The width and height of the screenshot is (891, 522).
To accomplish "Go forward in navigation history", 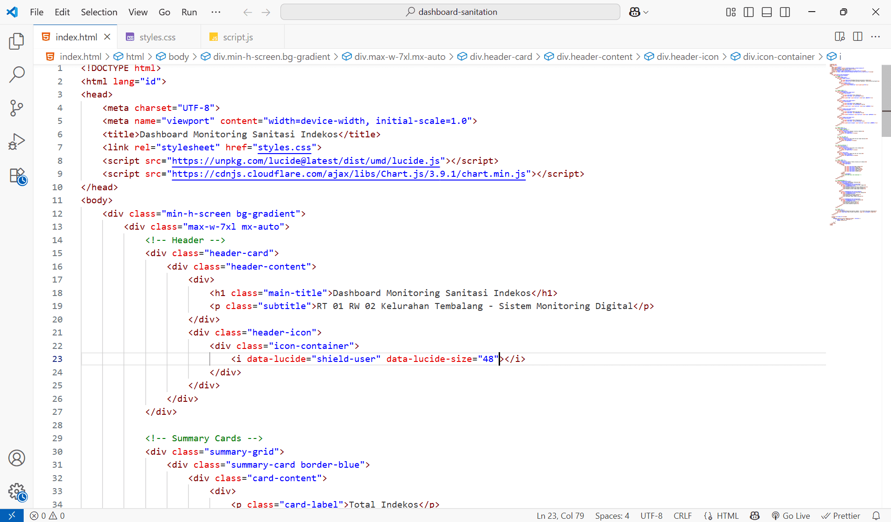I will click(x=266, y=12).
